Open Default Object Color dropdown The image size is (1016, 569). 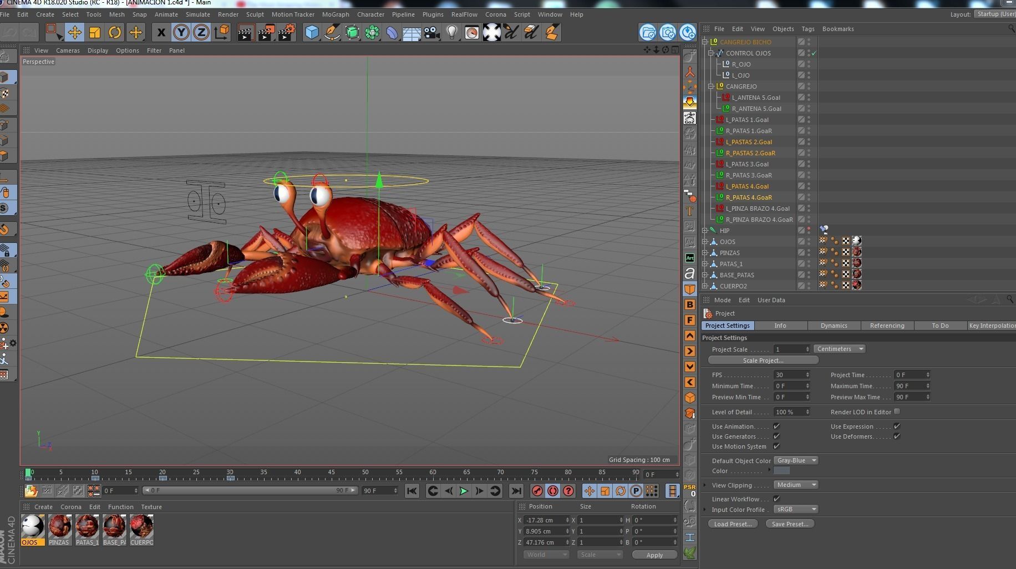click(796, 460)
